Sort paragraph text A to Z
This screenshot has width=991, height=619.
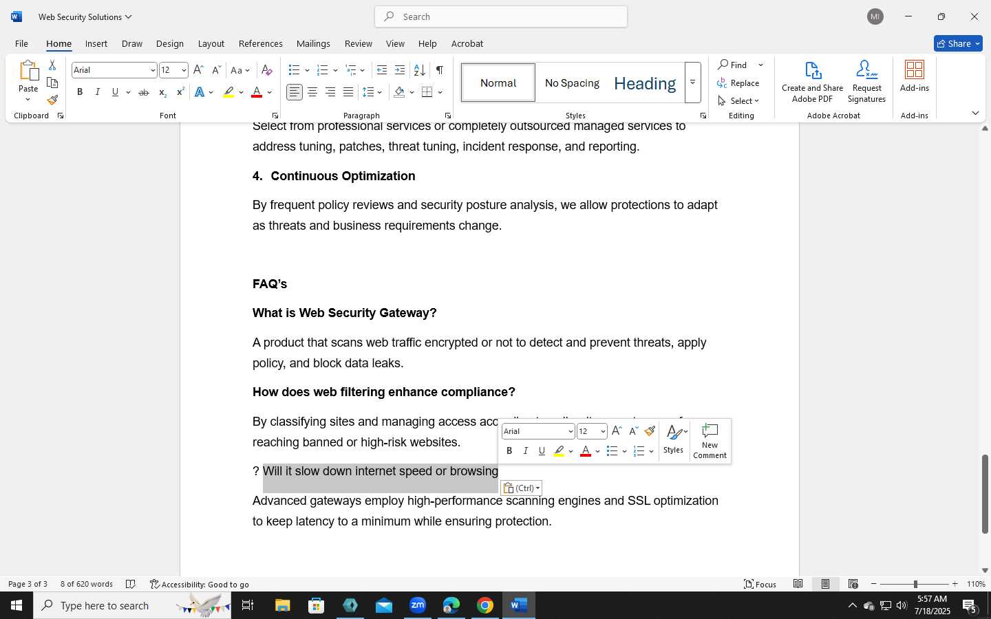pos(419,70)
